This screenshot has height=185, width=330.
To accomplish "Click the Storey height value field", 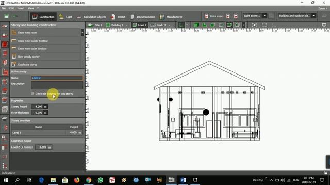I will point(39,107).
